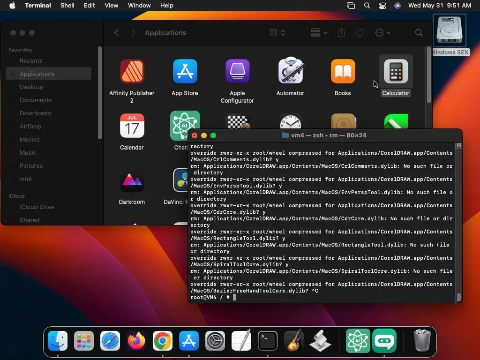Click the Finder Tags button
Viewport: 480px width, 360px height.
pyautogui.click(x=360, y=33)
